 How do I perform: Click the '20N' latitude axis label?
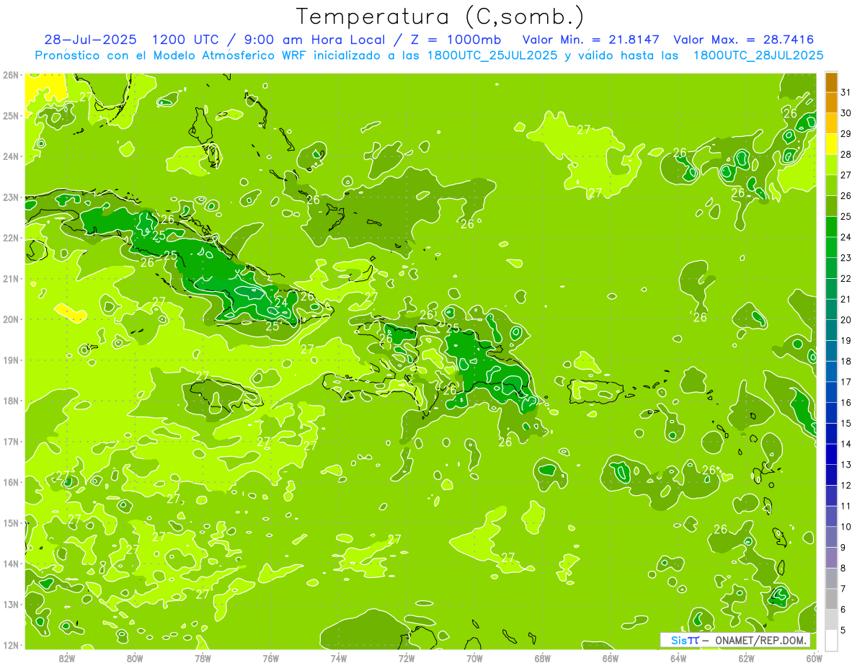[x=11, y=319]
